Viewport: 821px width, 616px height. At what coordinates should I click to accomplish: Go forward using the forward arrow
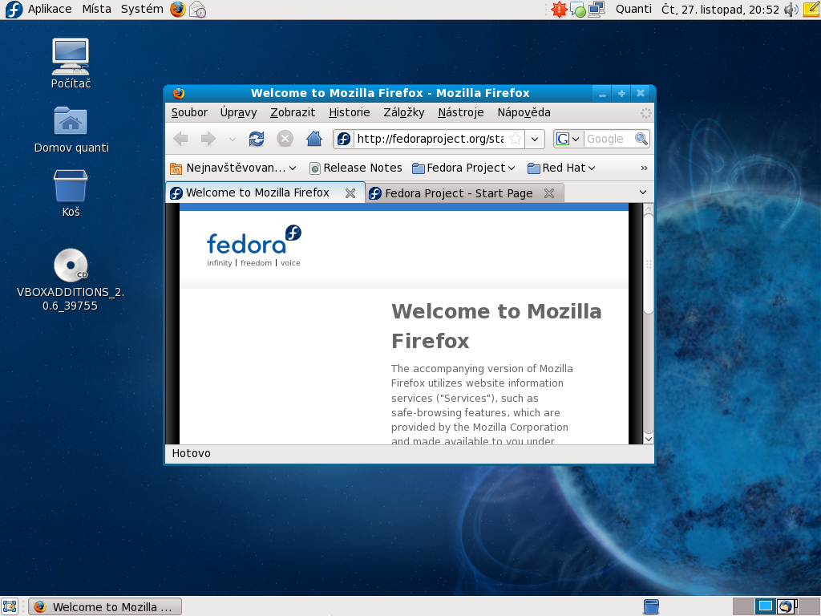(x=208, y=139)
